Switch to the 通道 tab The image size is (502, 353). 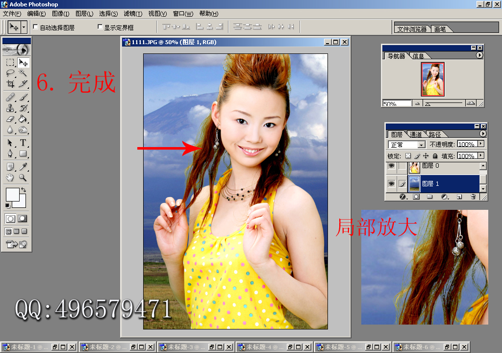416,134
